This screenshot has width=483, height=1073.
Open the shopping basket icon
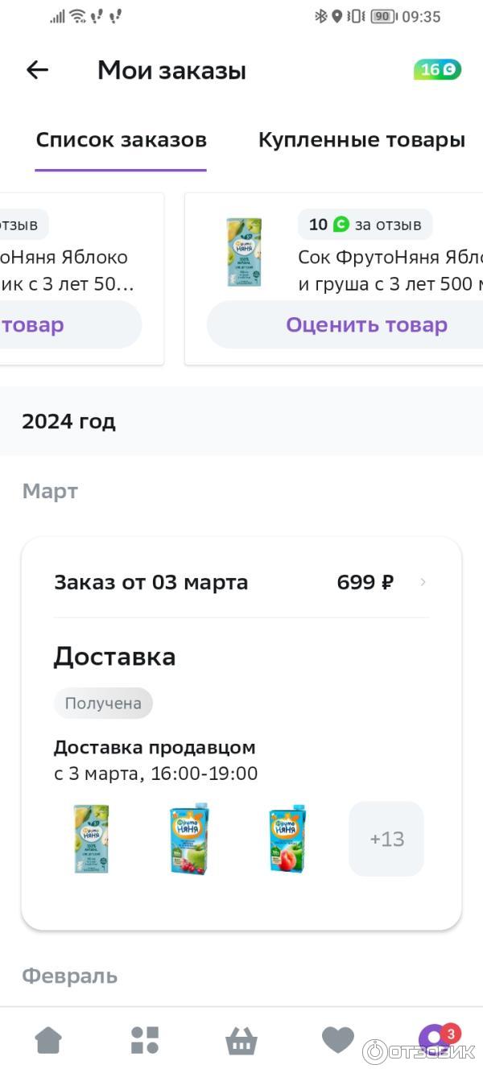pos(241,1040)
